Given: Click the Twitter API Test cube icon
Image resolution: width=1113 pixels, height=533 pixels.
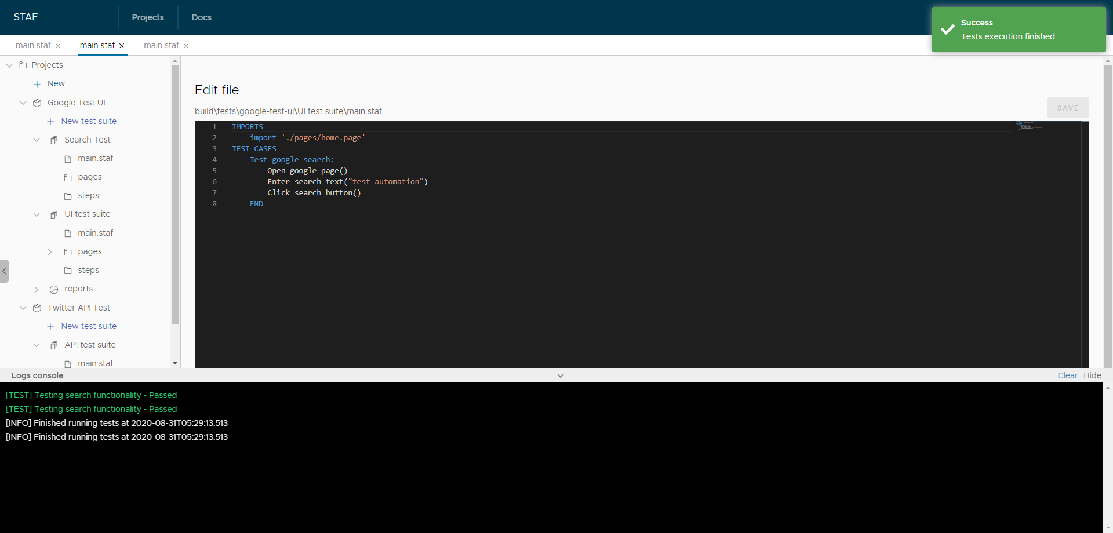Looking at the screenshot, I should tap(37, 308).
